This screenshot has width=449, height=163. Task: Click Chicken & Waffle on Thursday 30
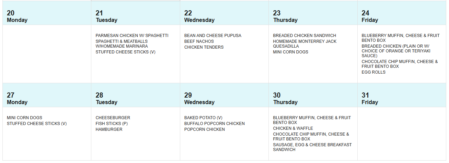(293, 128)
